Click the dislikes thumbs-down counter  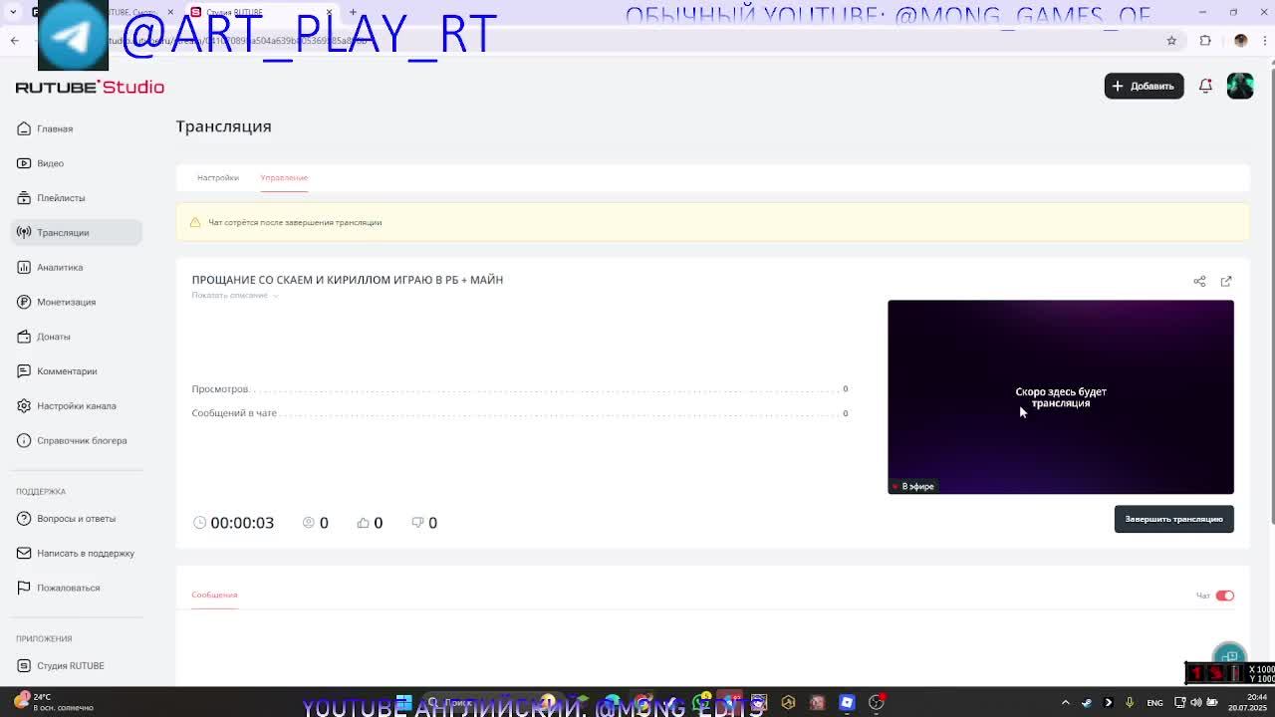click(x=424, y=523)
